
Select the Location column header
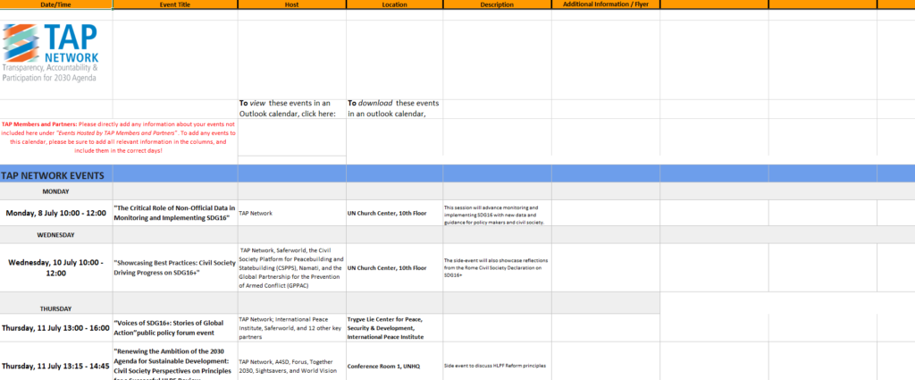[x=394, y=4]
